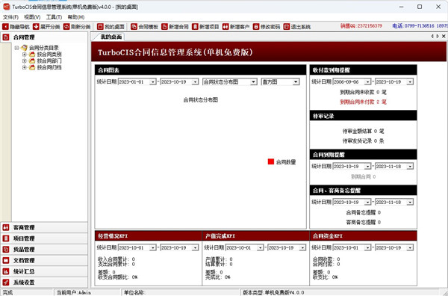The height and width of the screenshot is (296, 448).
Task: Click the tab-bar right scroll arrow
Action: (438, 37)
